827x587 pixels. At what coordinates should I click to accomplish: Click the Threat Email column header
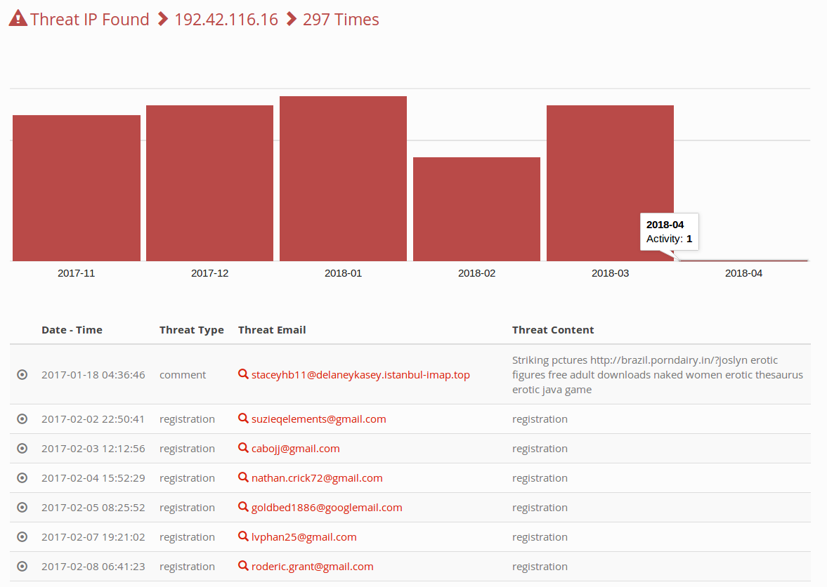coord(272,330)
